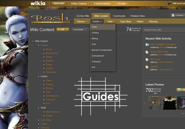Open the Rosh Online Wiki activity link

pos(159,52)
